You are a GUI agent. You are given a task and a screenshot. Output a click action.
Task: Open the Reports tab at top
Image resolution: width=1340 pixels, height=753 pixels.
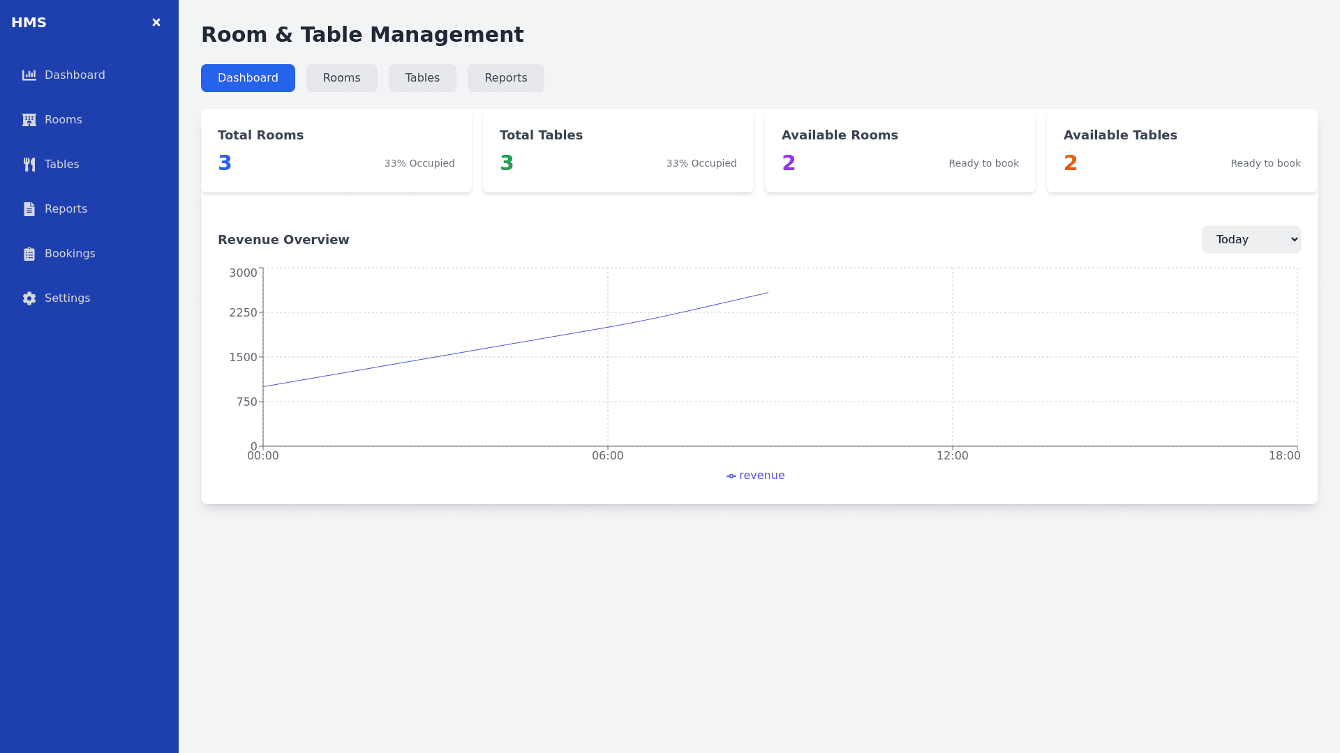(505, 78)
